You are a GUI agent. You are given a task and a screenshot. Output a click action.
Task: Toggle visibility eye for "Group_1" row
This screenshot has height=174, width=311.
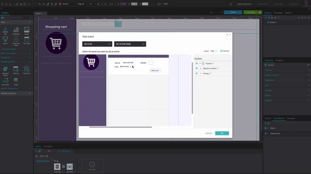pos(196,73)
